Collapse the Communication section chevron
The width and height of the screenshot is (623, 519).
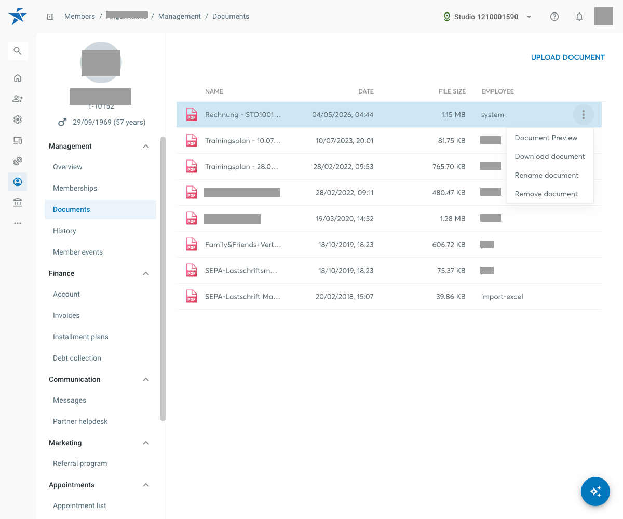[146, 380]
